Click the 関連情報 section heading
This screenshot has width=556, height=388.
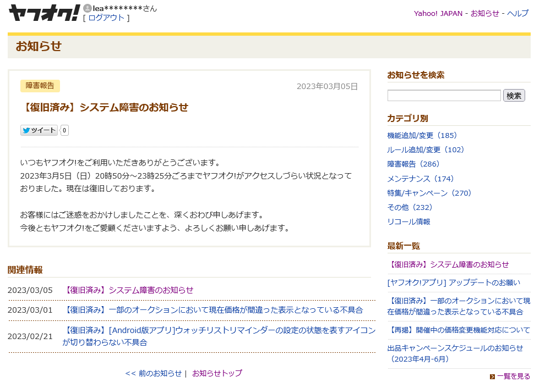coord(25,270)
